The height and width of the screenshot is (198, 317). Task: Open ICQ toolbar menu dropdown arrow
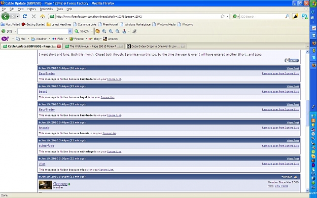click(15, 31)
